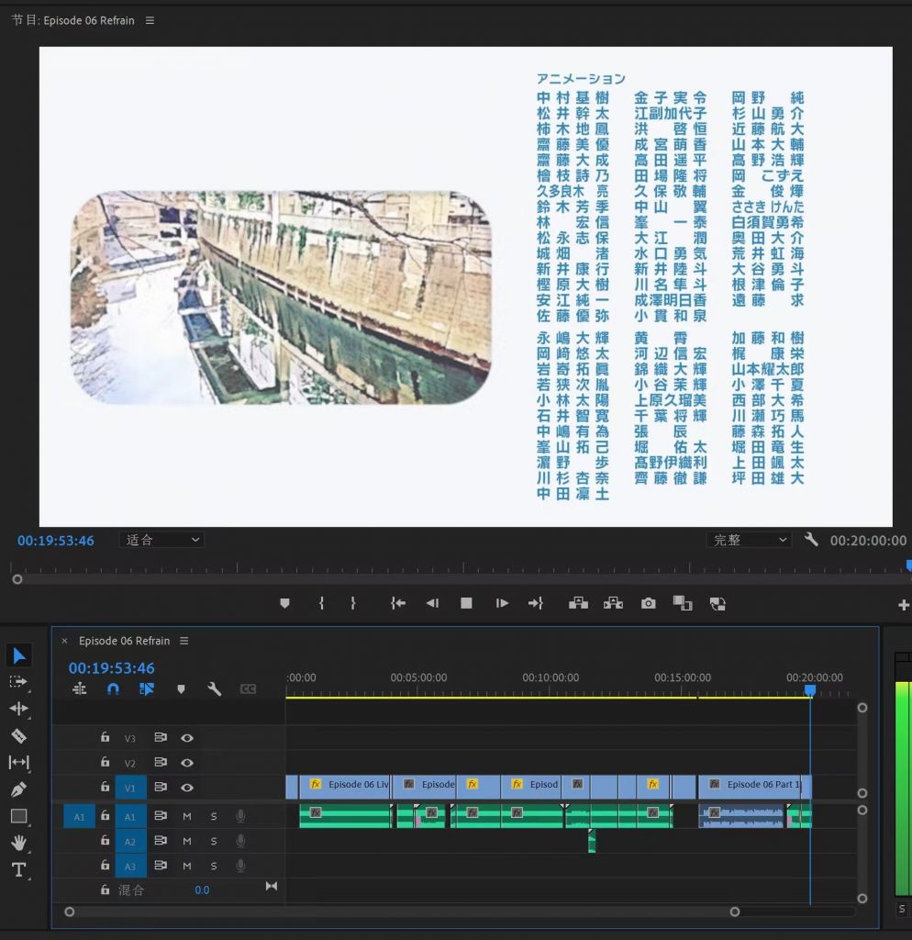Click the Export Frame camera icon
Viewport: 912px width, 940px height.
pyautogui.click(x=649, y=603)
